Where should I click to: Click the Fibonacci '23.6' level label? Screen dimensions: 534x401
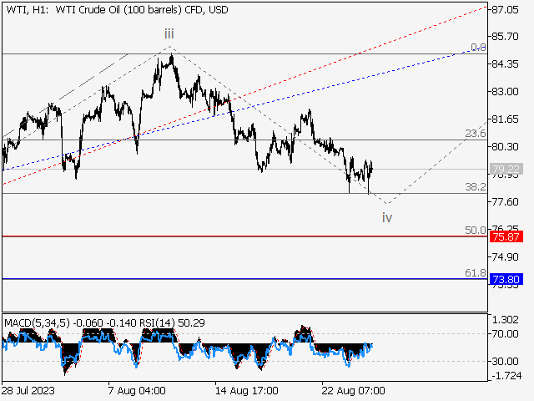click(x=476, y=134)
